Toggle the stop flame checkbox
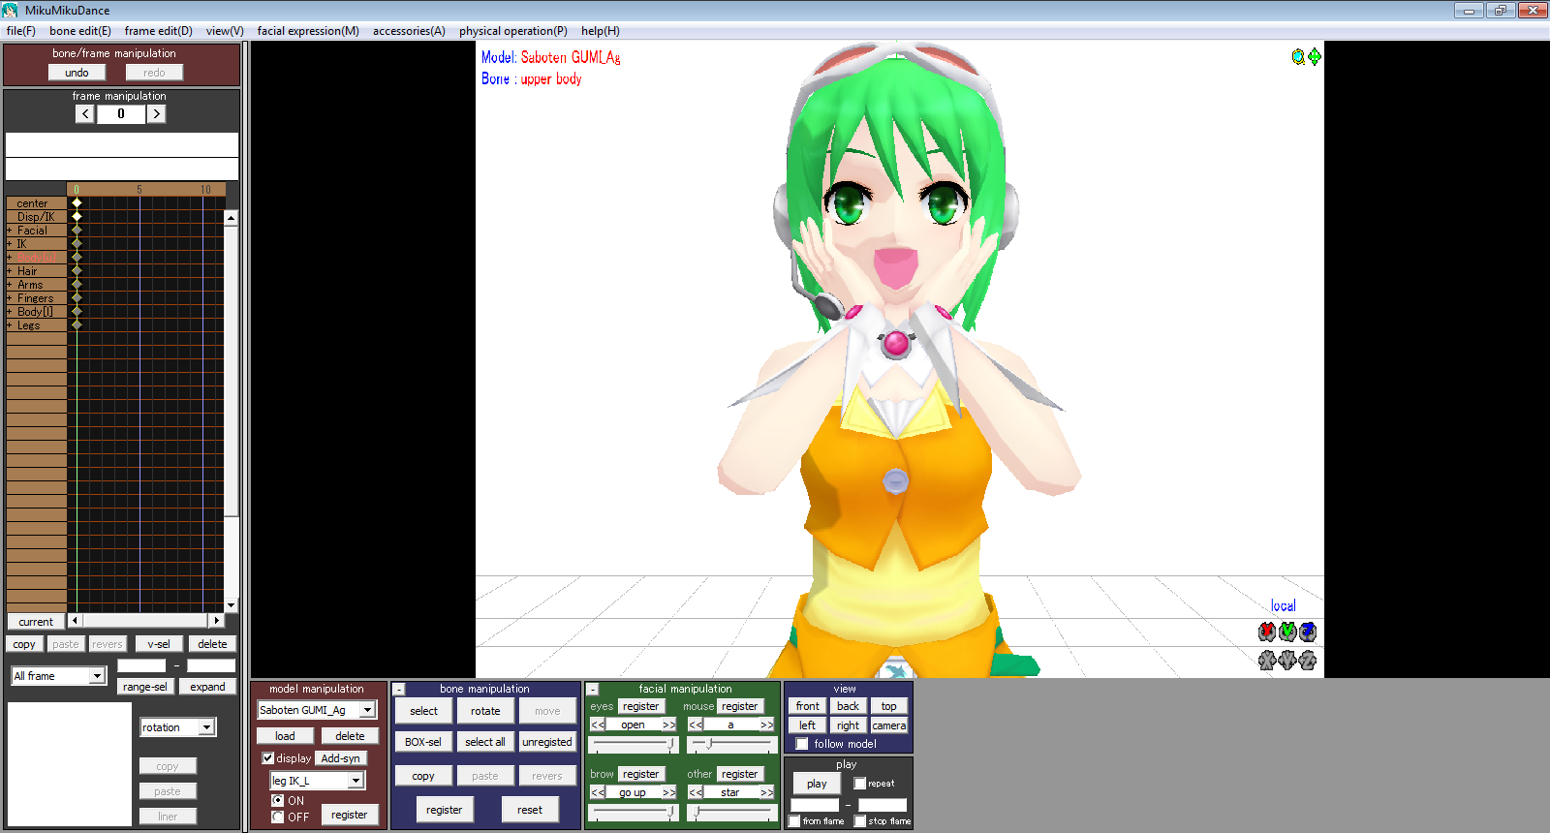 (x=860, y=821)
